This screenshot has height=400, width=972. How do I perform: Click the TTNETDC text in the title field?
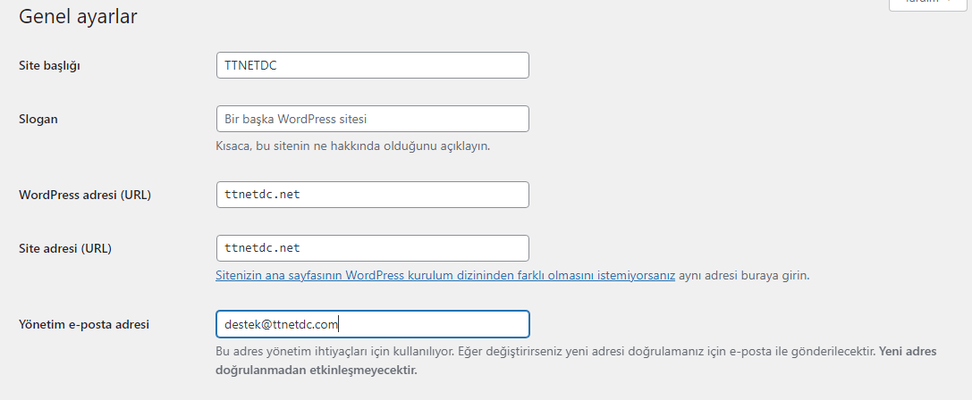click(250, 65)
